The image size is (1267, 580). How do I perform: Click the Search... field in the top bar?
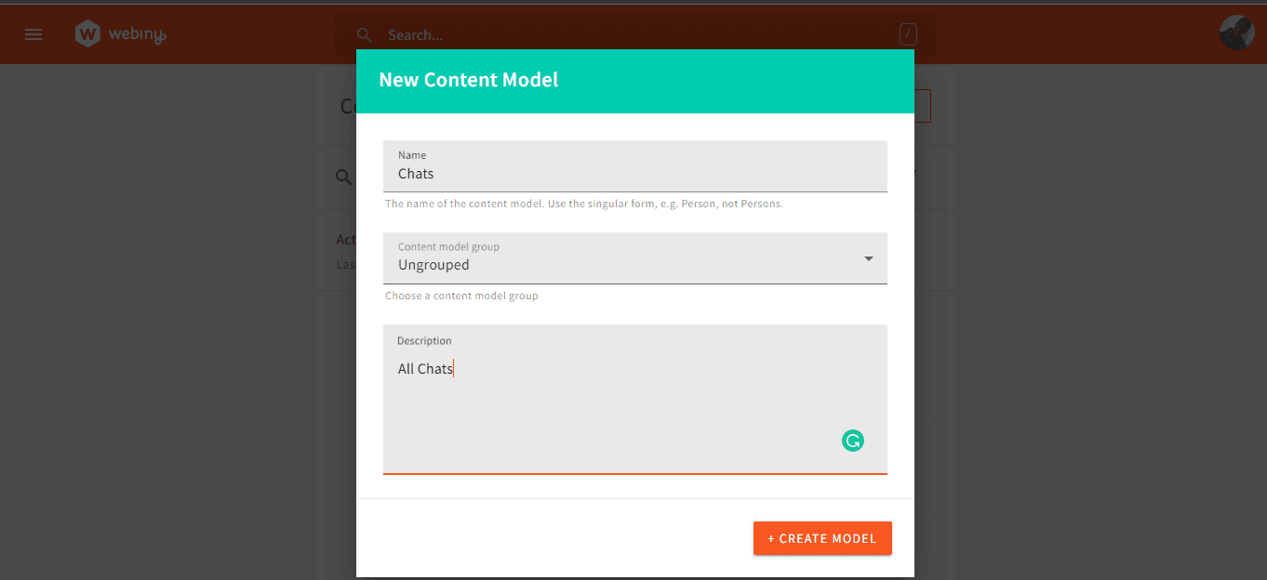558,34
